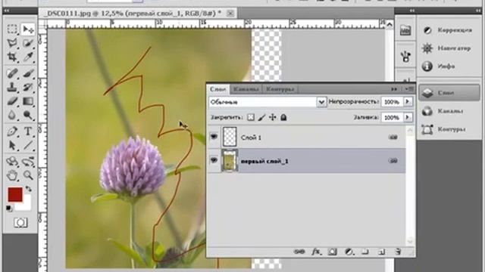Select the Hand tool

pos(12,175)
